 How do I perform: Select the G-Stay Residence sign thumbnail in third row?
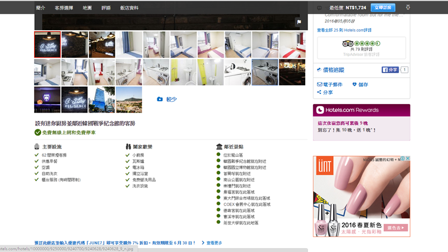[74, 100]
